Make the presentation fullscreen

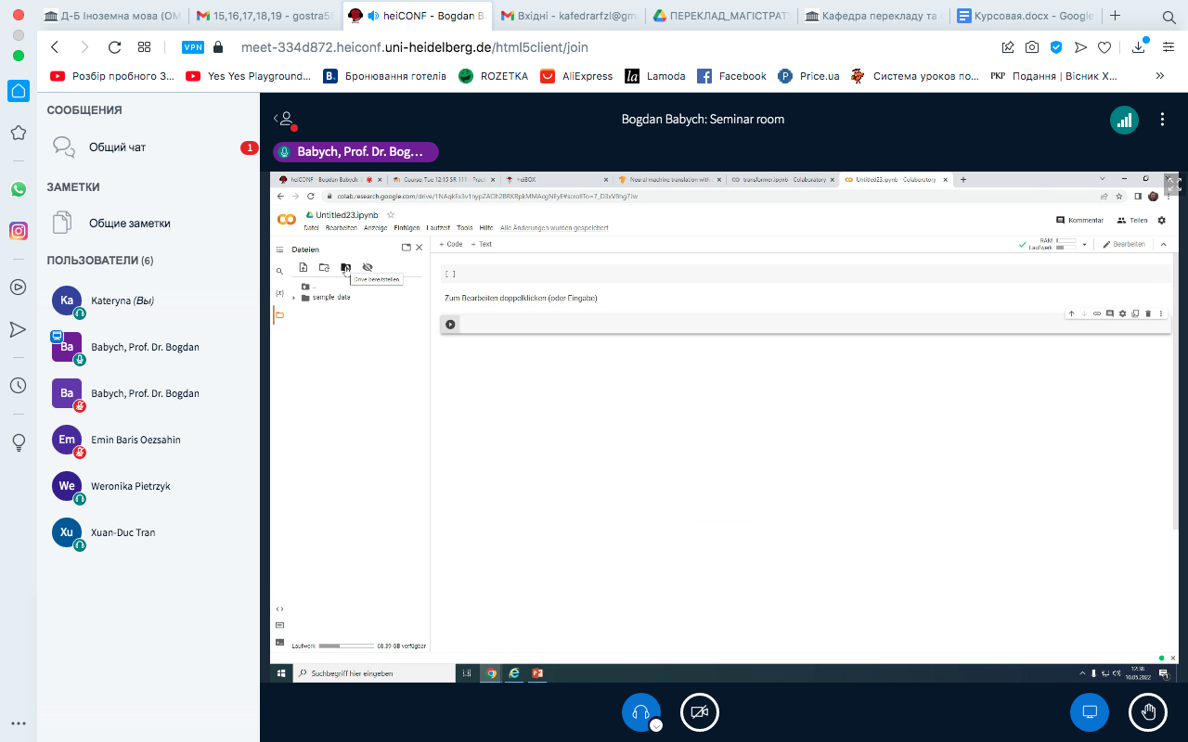click(x=1172, y=185)
